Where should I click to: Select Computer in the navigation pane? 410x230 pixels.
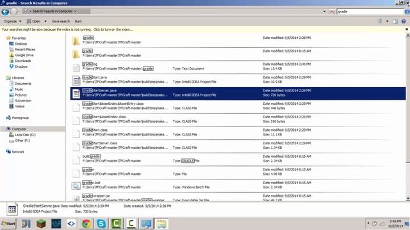19,129
